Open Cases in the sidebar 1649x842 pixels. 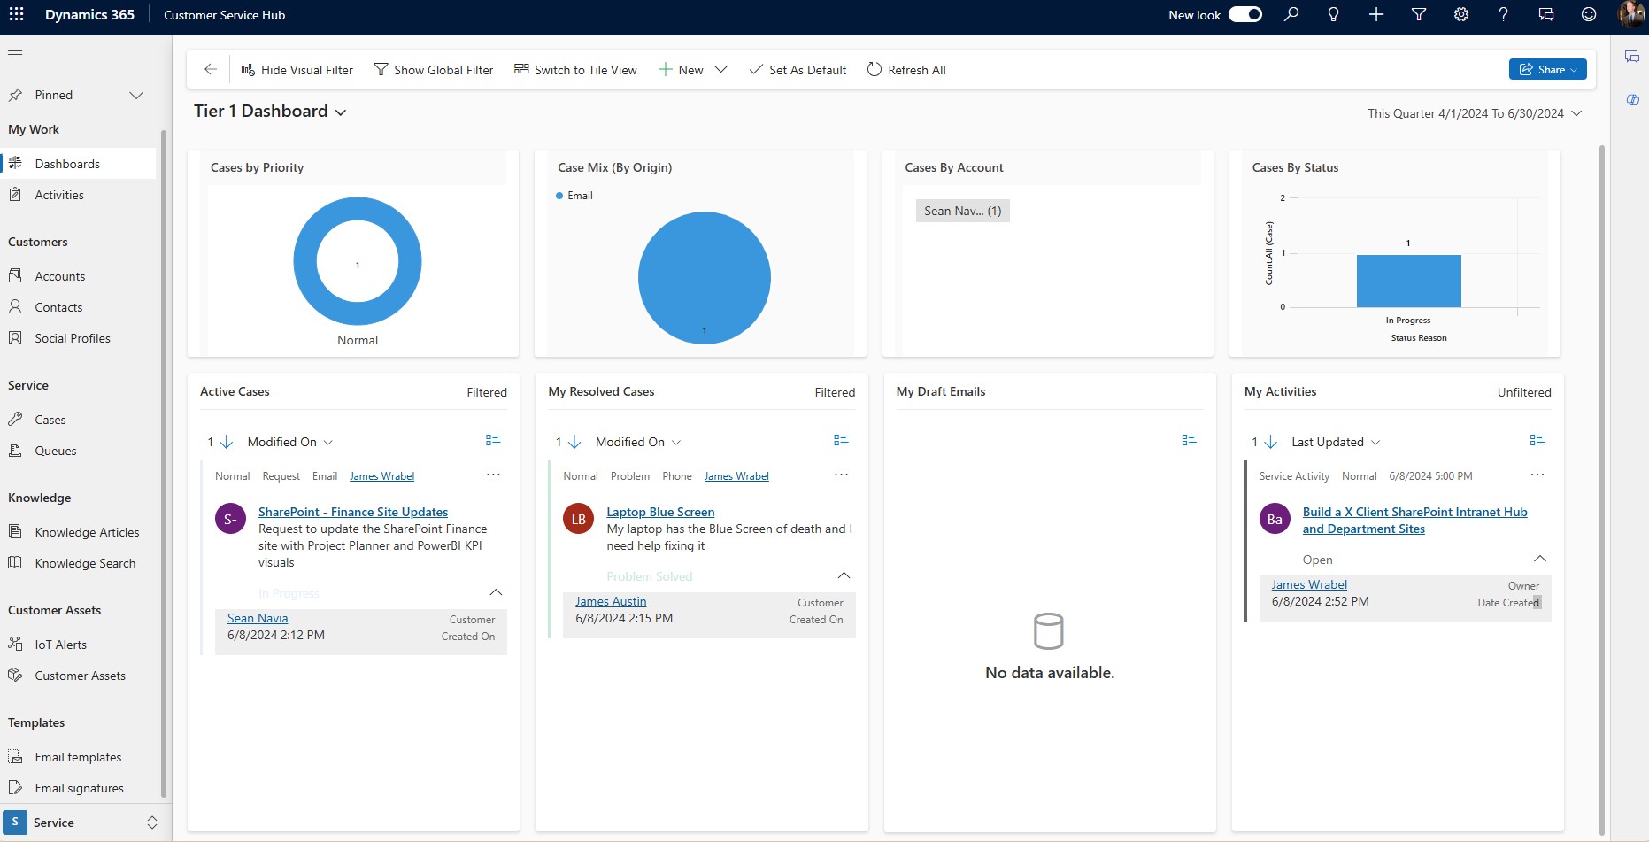78,420
